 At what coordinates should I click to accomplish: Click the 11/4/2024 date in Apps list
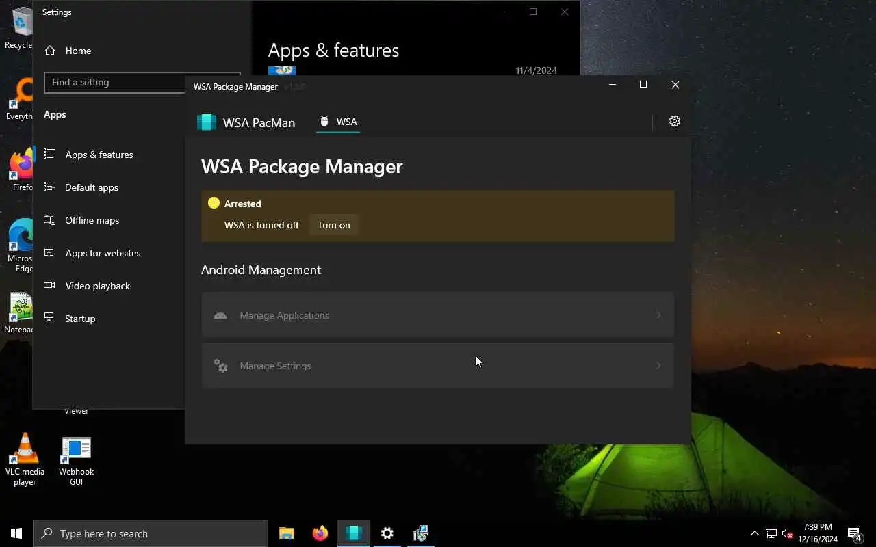point(536,70)
